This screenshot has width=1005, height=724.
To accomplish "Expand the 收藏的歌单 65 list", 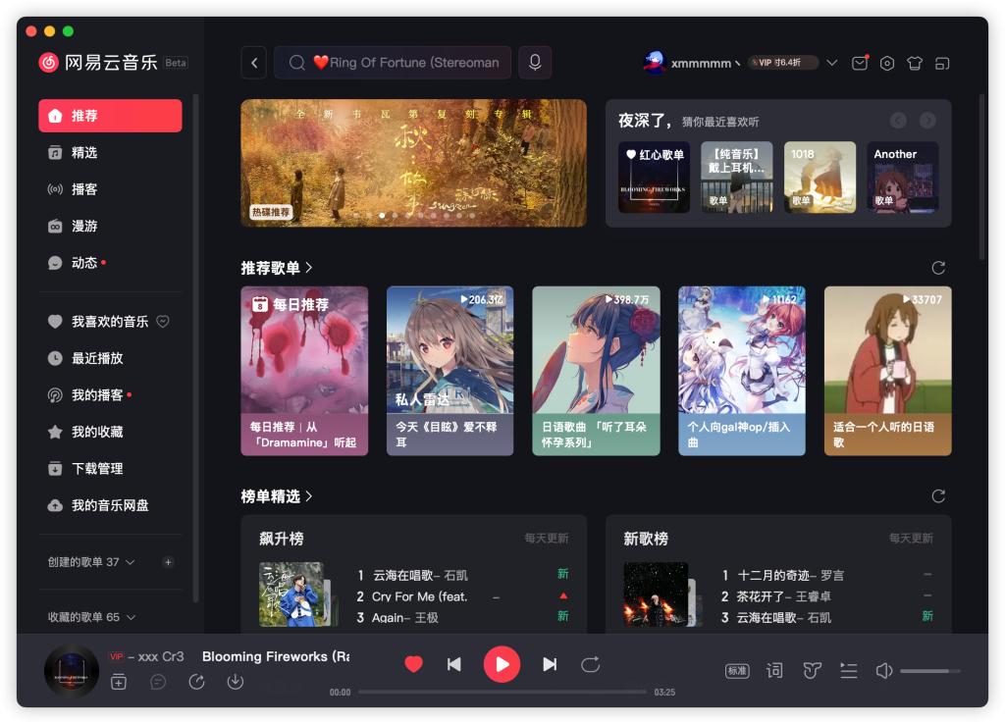I will click(x=131, y=617).
